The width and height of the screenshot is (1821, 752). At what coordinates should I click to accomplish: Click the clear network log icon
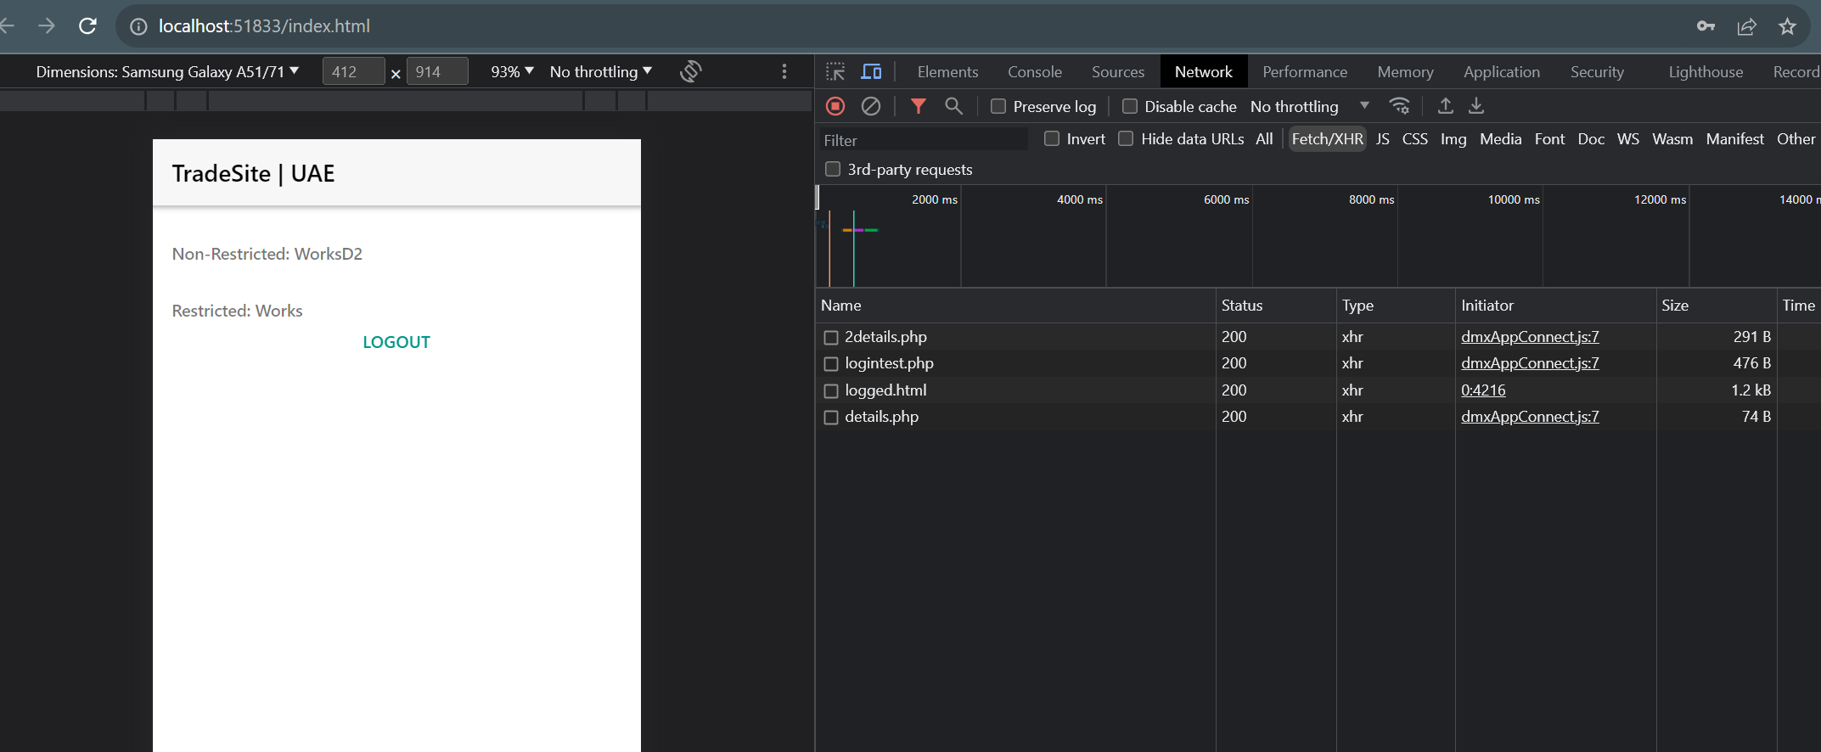871,106
